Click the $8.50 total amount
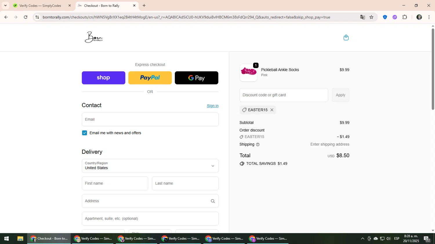This screenshot has width=435, height=244. click(x=343, y=156)
